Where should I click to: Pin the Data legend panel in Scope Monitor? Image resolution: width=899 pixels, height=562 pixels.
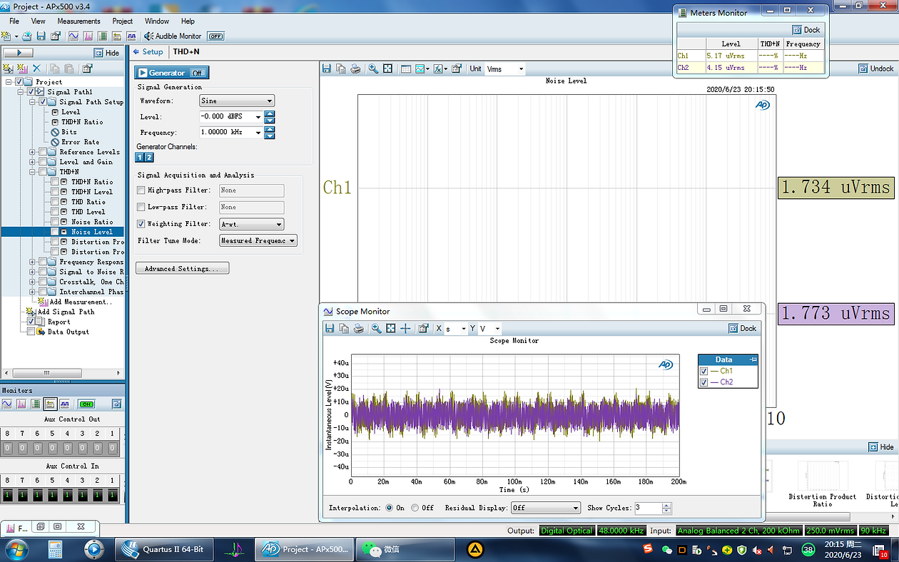(x=753, y=359)
